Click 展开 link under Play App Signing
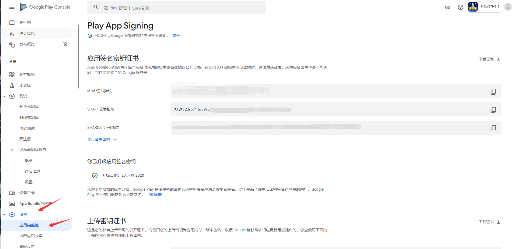The image size is (512, 249). click(176, 35)
